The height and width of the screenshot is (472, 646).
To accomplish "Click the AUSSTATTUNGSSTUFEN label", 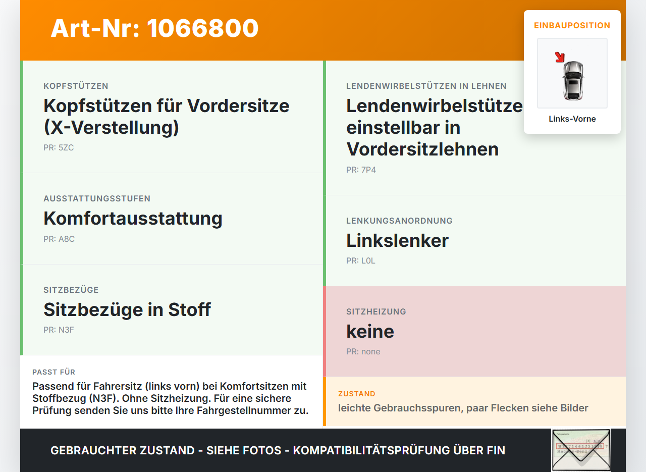I will [97, 199].
